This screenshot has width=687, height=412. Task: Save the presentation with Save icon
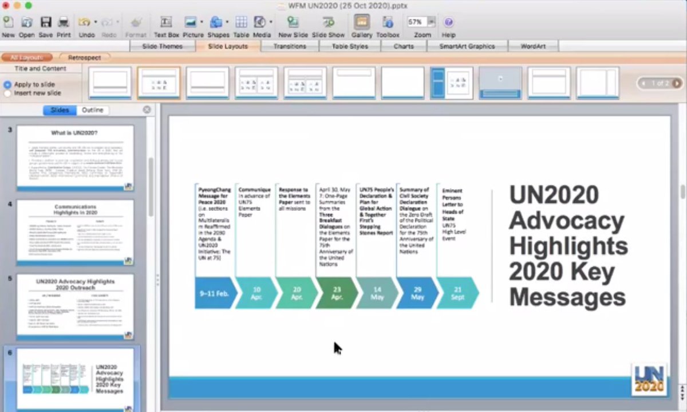[46, 22]
